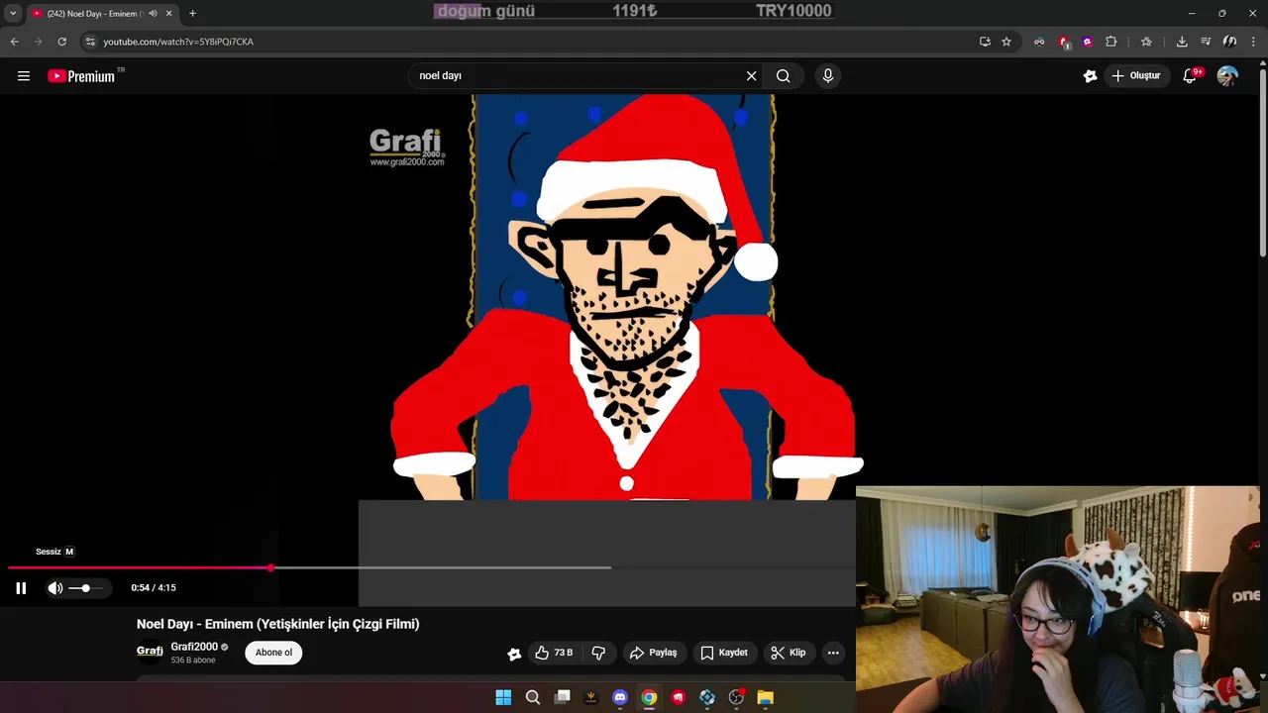The height and width of the screenshot is (713, 1268).
Task: Open more actions three-dot menu
Action: tap(833, 653)
